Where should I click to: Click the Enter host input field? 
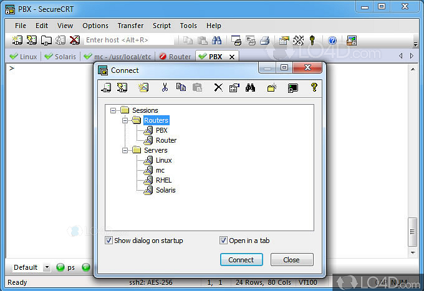click(x=129, y=41)
